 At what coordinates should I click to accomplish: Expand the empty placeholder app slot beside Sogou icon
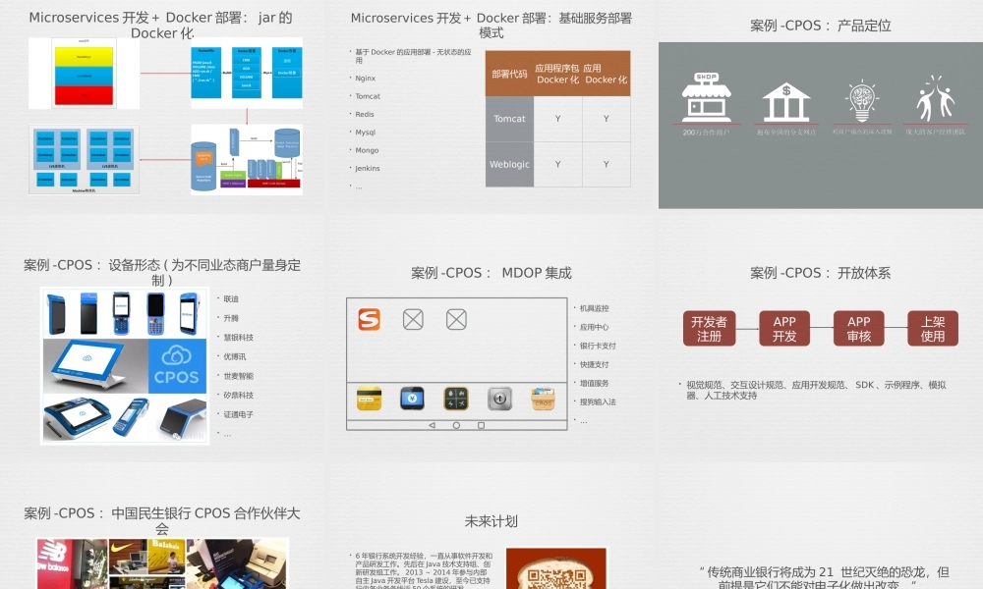pos(413,318)
